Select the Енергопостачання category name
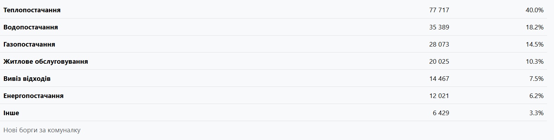Screen dimensions: 554x140 click(x=33, y=96)
